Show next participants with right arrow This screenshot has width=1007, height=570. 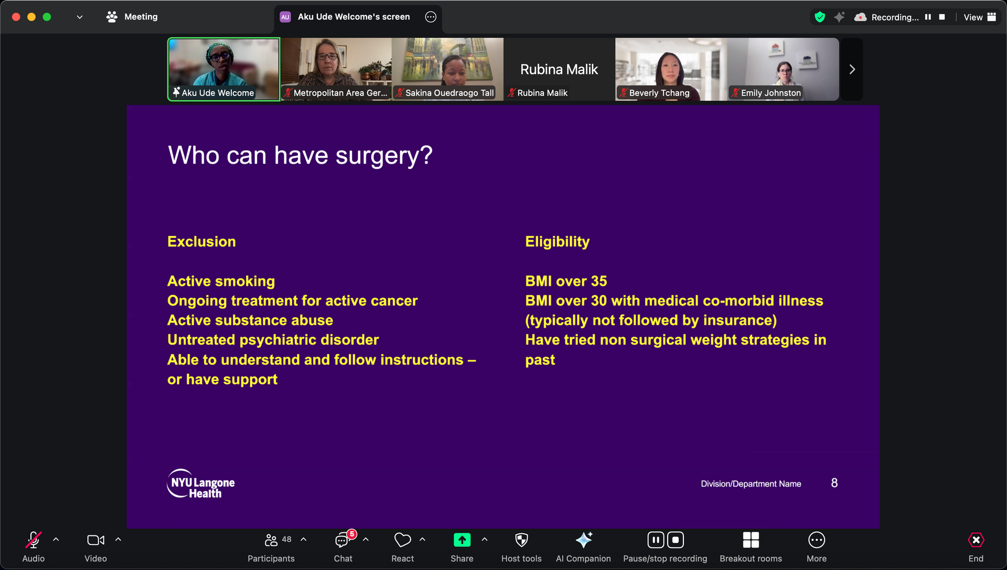(x=852, y=69)
